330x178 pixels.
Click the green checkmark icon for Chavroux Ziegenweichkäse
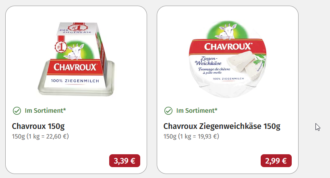coord(168,111)
